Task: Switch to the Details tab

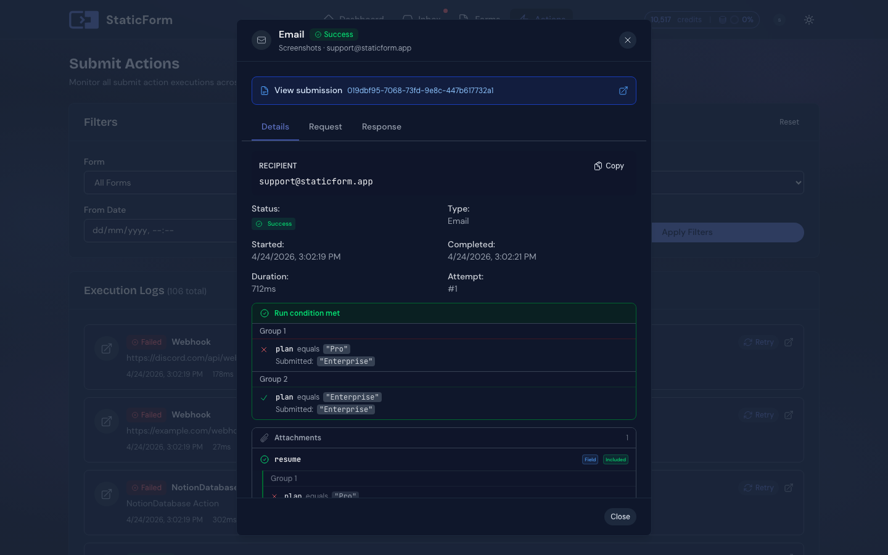Action: 275,127
